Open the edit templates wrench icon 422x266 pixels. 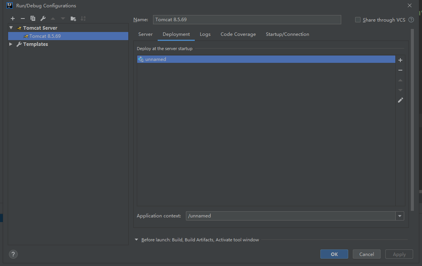click(x=43, y=19)
